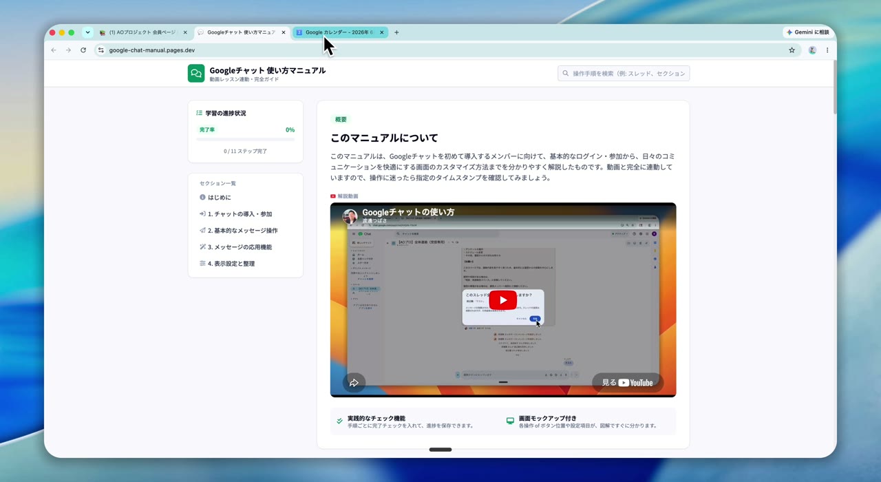Click the magic wand icon for メッセージの応用機能
The image size is (881, 482).
pos(202,247)
